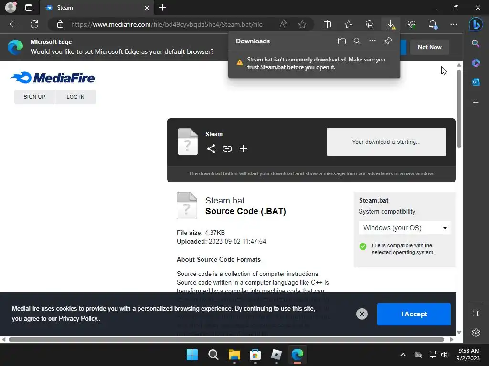Click Your download is starting button
This screenshot has height=366, width=489.
pos(386,142)
